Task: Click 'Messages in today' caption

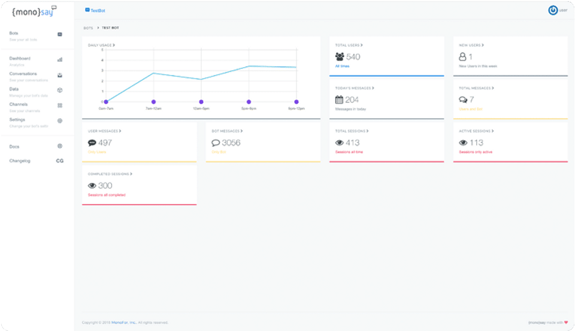Action: coord(350,109)
